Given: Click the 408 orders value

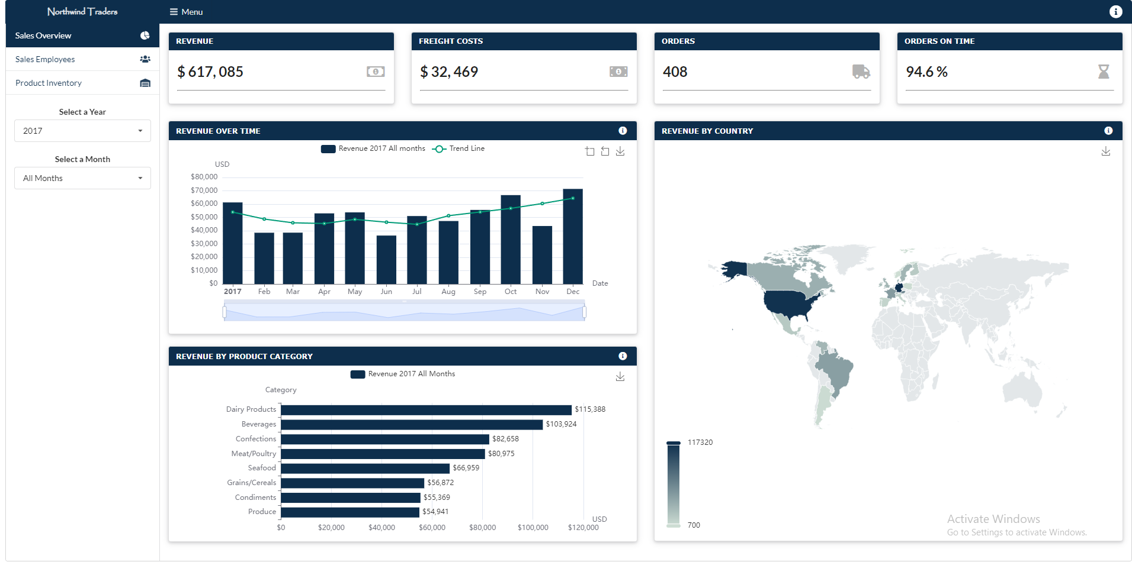Looking at the screenshot, I should 675,72.
